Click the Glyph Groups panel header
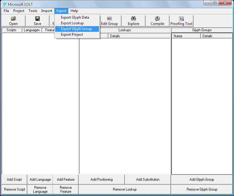The width and height of the screenshot is (234, 196). click(202, 30)
